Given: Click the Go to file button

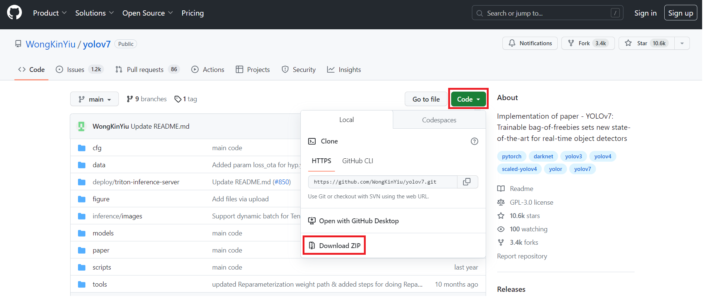Looking at the screenshot, I should pyautogui.click(x=426, y=99).
